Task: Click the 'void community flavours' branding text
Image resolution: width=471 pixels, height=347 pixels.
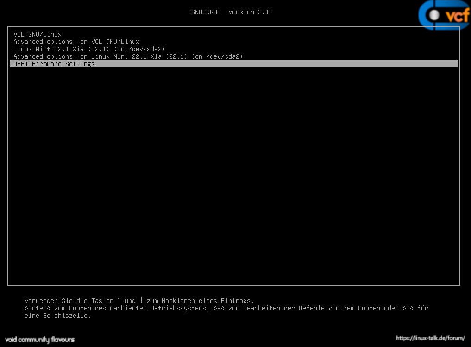Action: point(40,340)
